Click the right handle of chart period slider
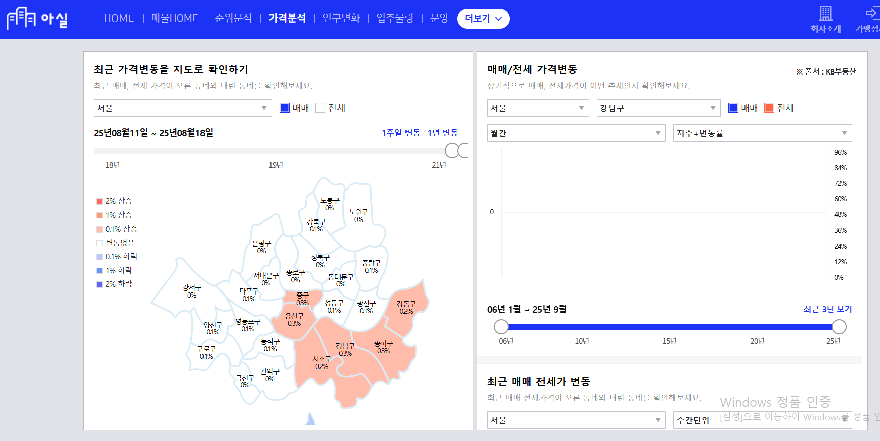Screen dimensions: 880x441 point(839,327)
